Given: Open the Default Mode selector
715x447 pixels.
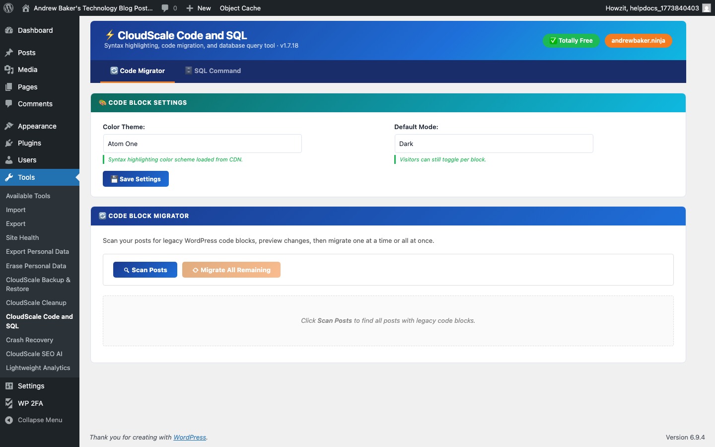Looking at the screenshot, I should click(494, 144).
